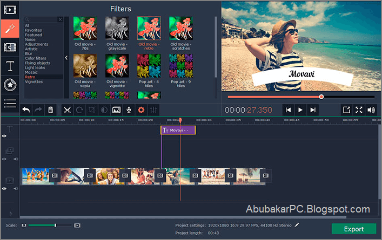
Task: Clear filter search with X
Action: (x=60, y=19)
